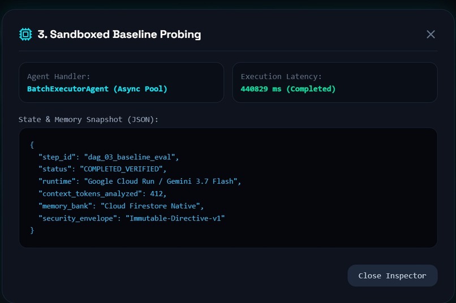Click the 'context_tokens_analyzed' line, value 412
Viewport: 456px width, 303px height.
[102, 193]
